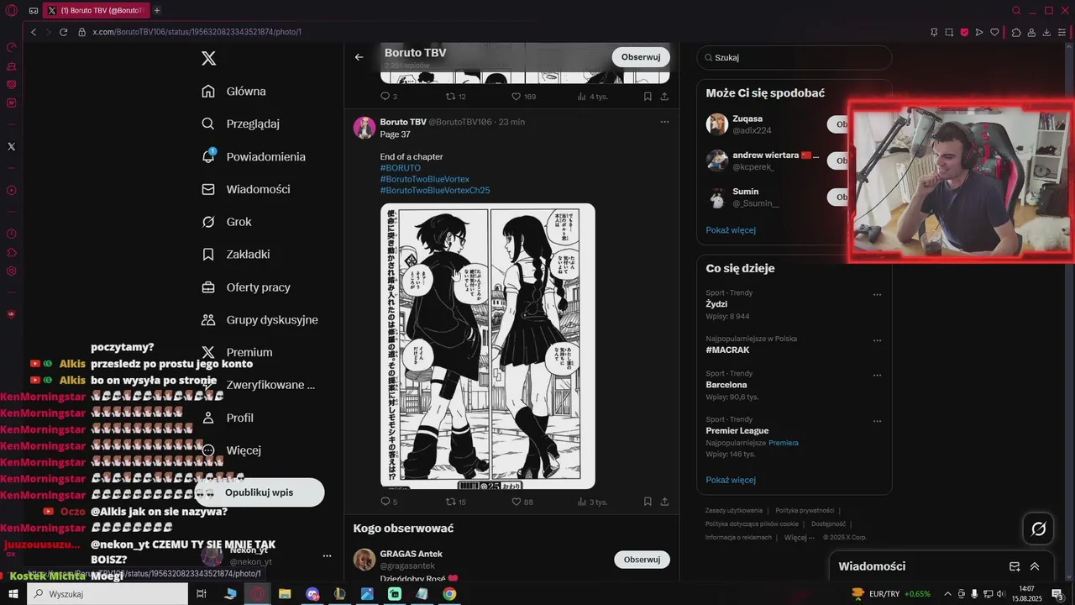Open Profil page

[228, 418]
